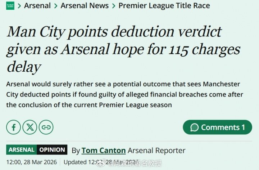Share the article on Facebook
The width and height of the screenshot is (259, 170).
14,127
